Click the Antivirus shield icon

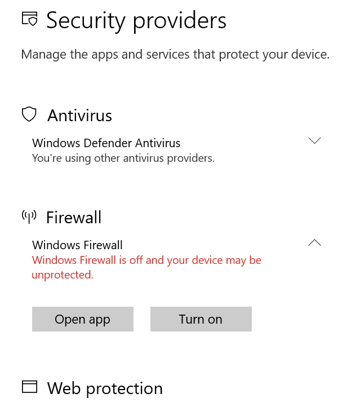[29, 114]
